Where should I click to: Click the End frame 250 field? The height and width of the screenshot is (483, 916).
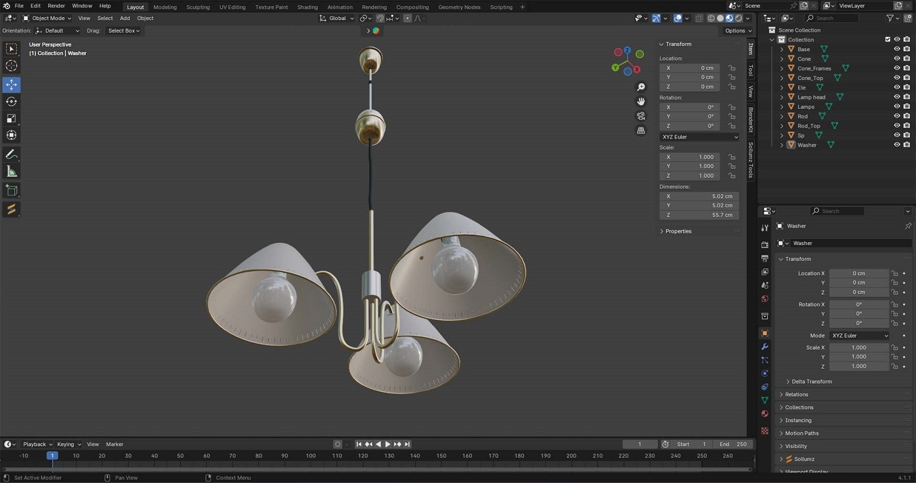point(733,444)
